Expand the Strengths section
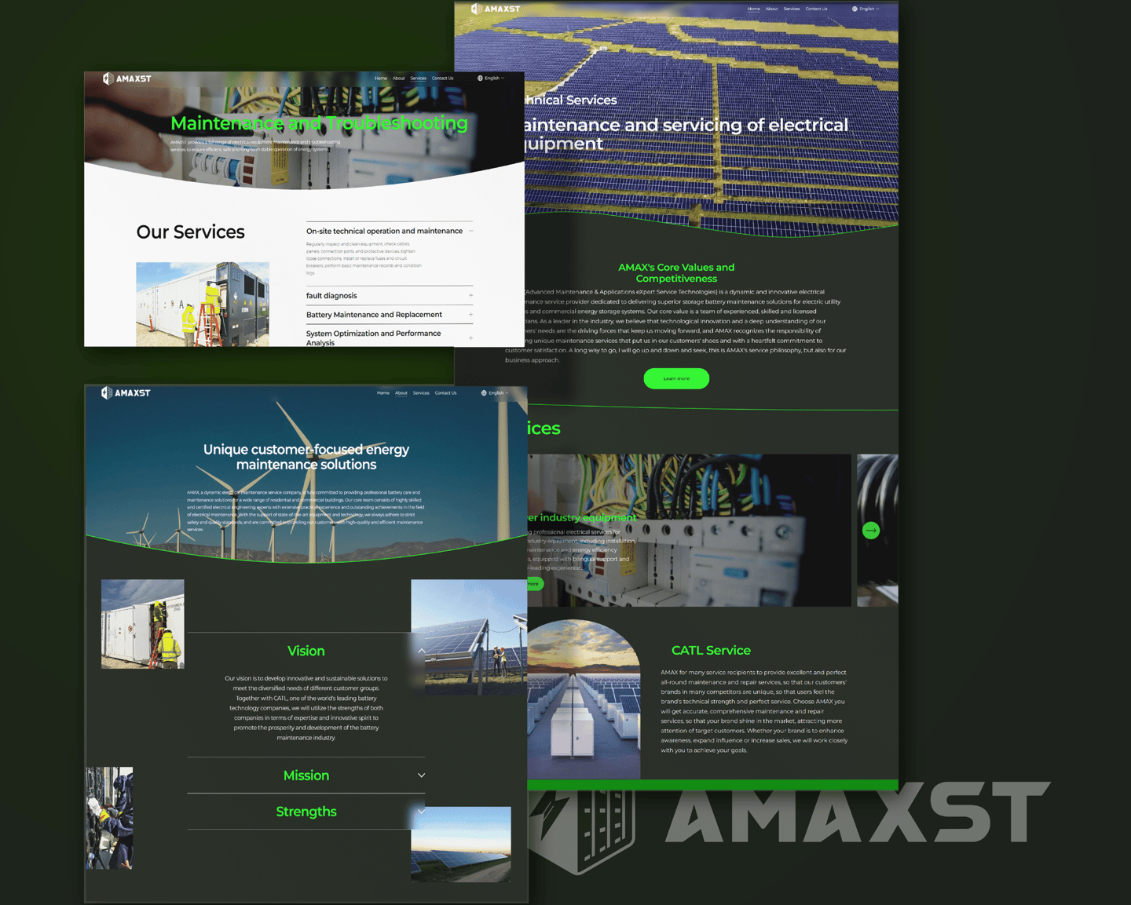Screen dimensions: 1131x905 pos(422,812)
